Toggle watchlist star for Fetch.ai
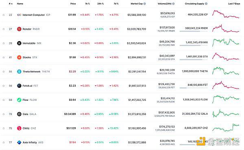Viewport: 244px width, 150px height. coord(4,86)
